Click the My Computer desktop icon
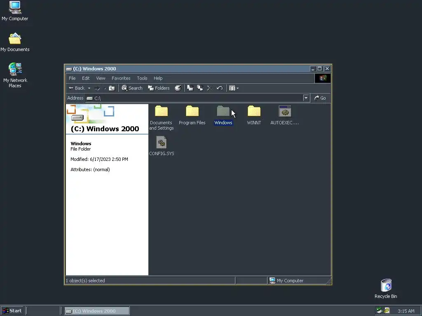The width and height of the screenshot is (422, 316). [15, 11]
